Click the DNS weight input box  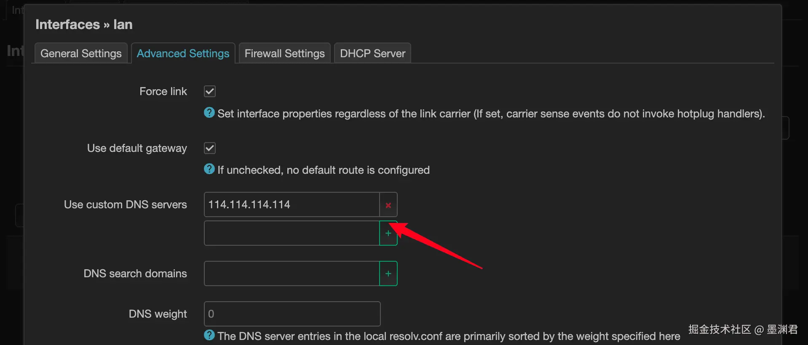pos(292,314)
